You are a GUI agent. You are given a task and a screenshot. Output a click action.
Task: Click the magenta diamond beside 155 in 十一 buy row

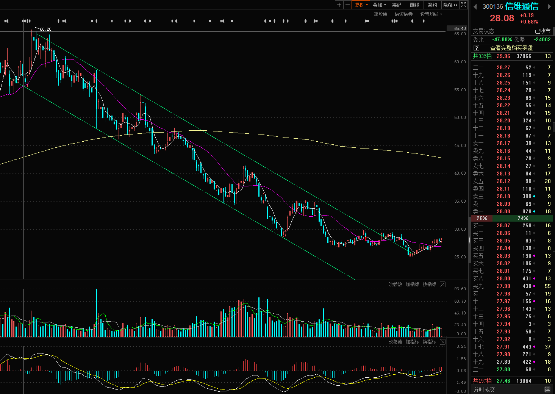(535, 301)
